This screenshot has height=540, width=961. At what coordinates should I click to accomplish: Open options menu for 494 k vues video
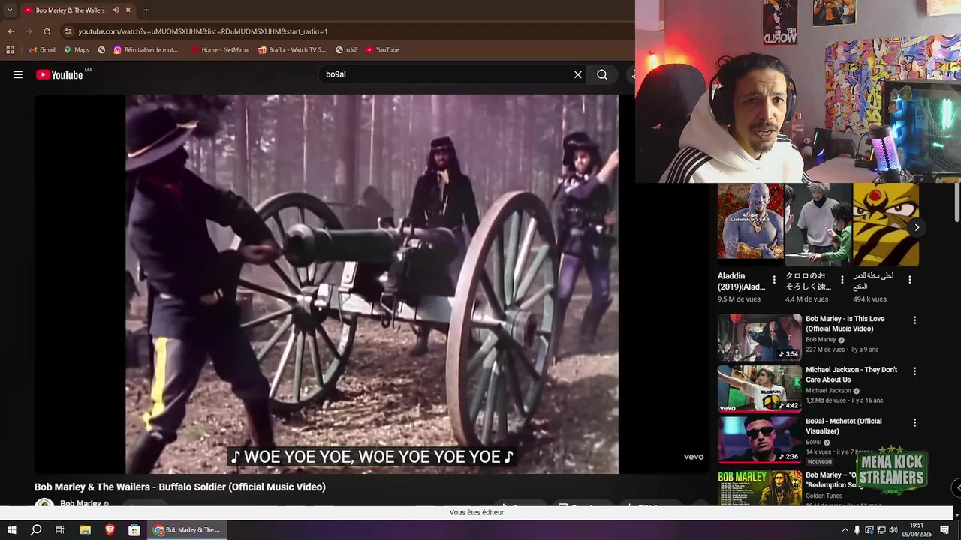click(x=910, y=280)
